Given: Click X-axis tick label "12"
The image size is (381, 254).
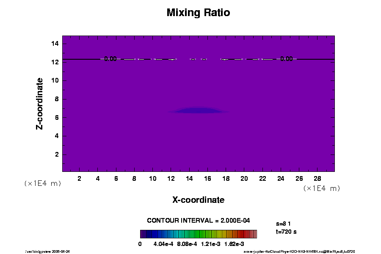Looking at the screenshot, I should click(171, 179).
